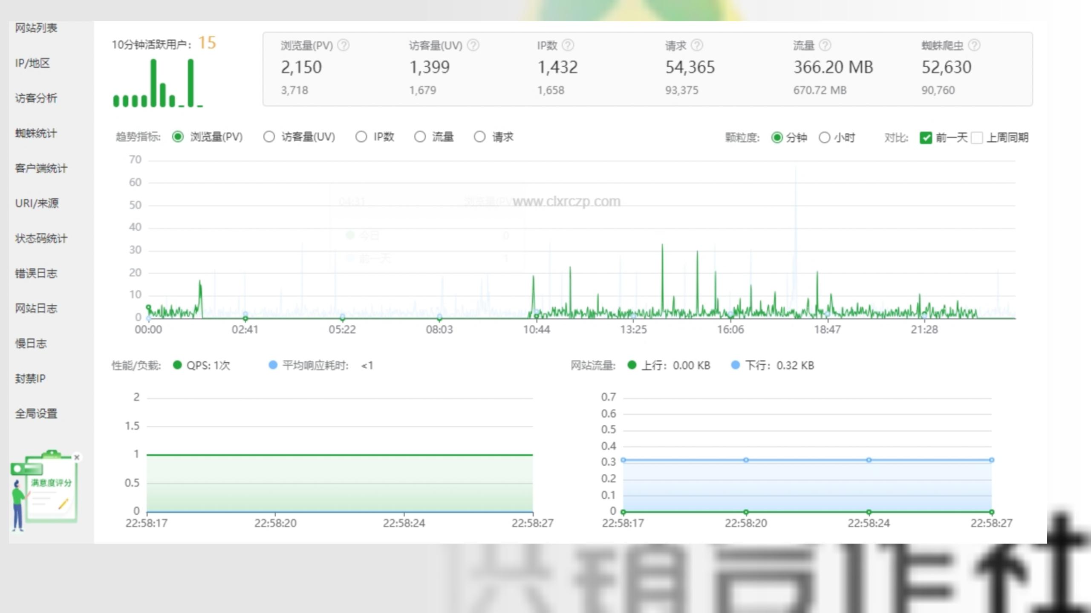Check the 上周同期 comparison checkbox
This screenshot has width=1091, height=613.
click(977, 138)
